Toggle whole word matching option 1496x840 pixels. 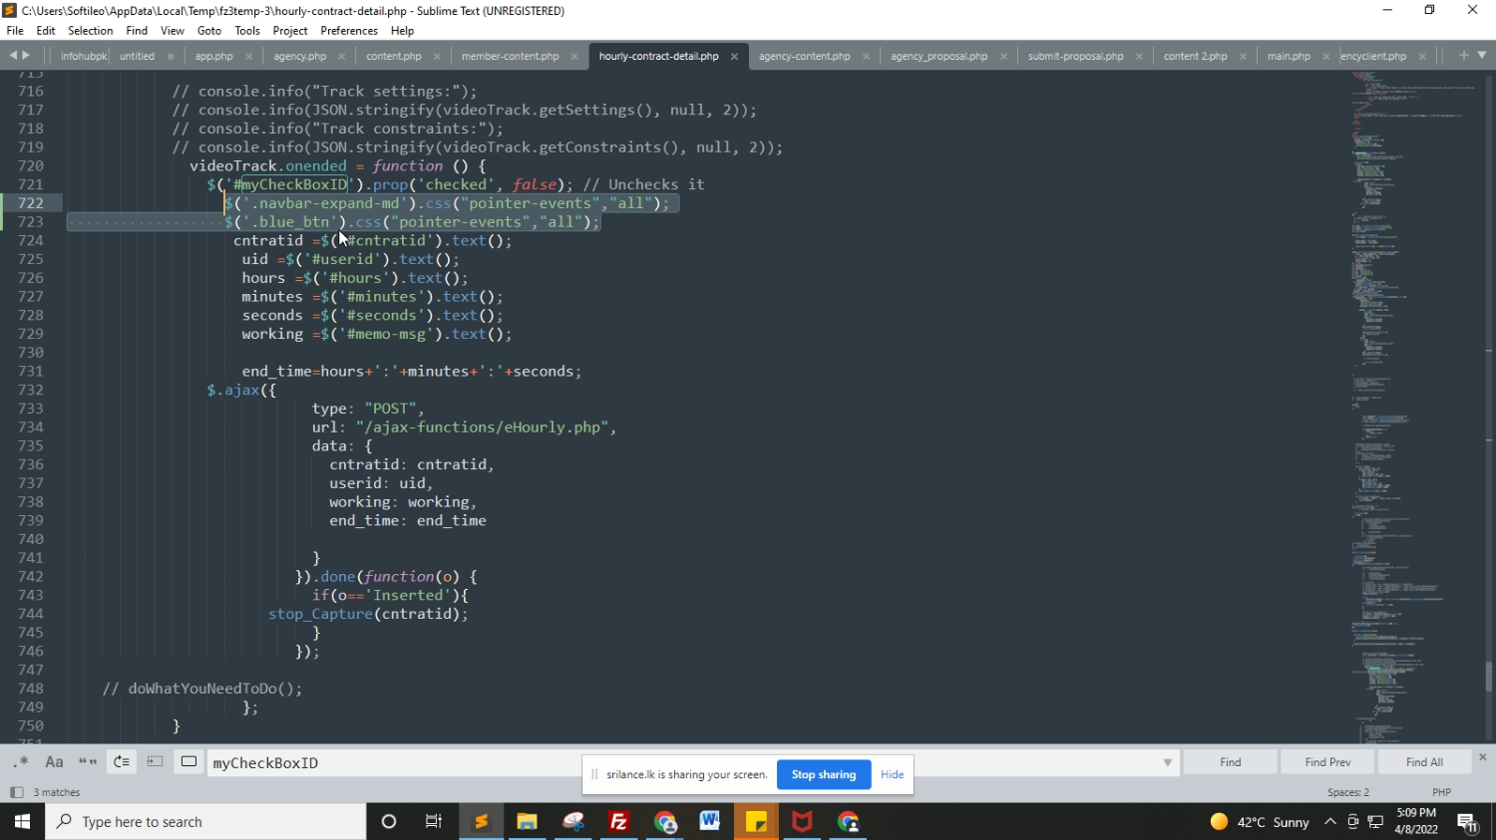tap(88, 762)
